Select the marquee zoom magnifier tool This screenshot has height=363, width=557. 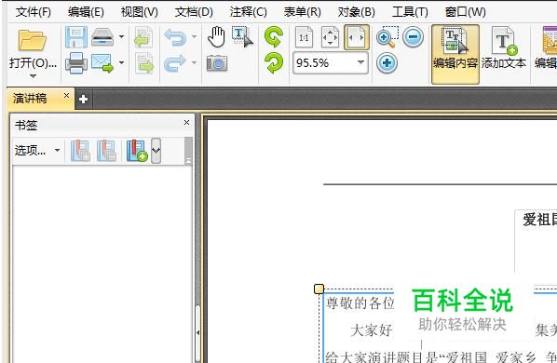click(x=387, y=37)
